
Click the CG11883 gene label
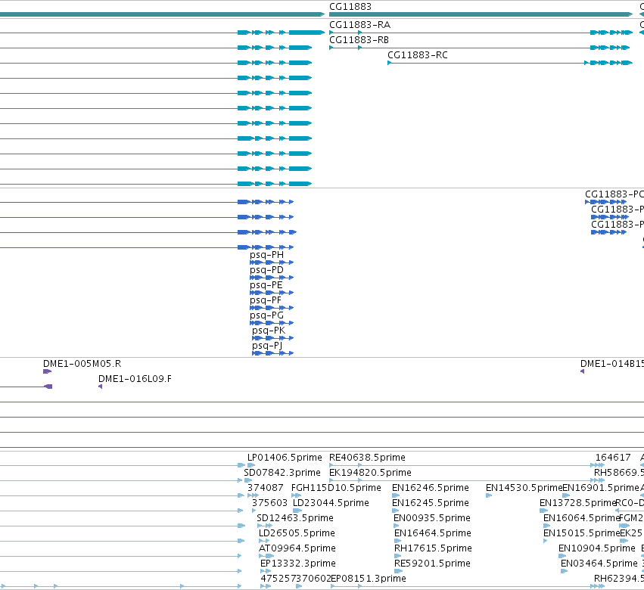[x=350, y=7]
